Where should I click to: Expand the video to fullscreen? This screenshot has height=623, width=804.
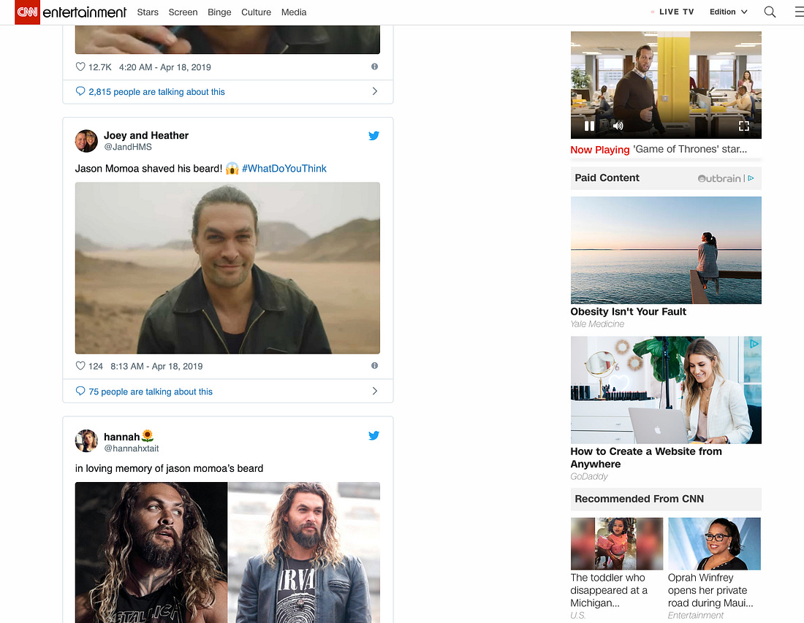click(743, 126)
